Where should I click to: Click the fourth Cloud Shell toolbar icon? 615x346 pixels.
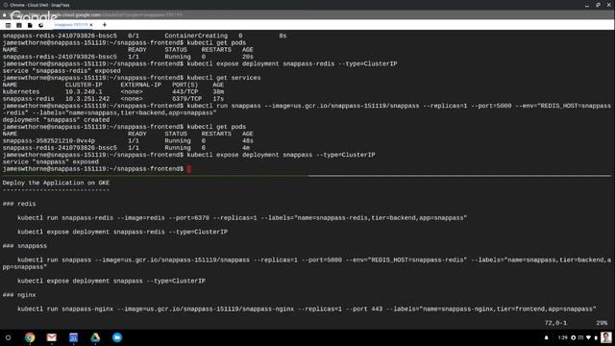[x=40, y=25]
